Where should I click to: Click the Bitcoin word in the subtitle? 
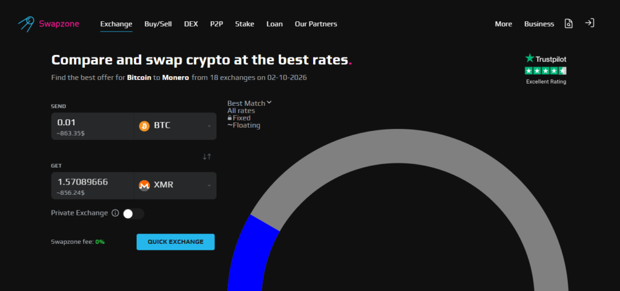click(x=139, y=78)
